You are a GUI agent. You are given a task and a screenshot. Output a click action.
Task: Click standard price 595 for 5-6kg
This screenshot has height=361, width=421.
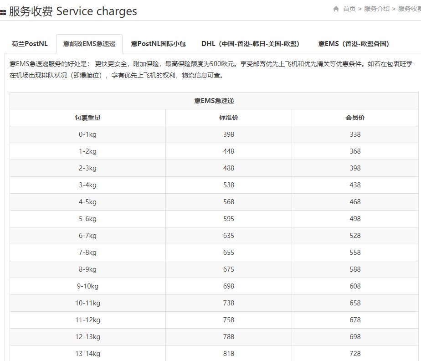(x=228, y=219)
